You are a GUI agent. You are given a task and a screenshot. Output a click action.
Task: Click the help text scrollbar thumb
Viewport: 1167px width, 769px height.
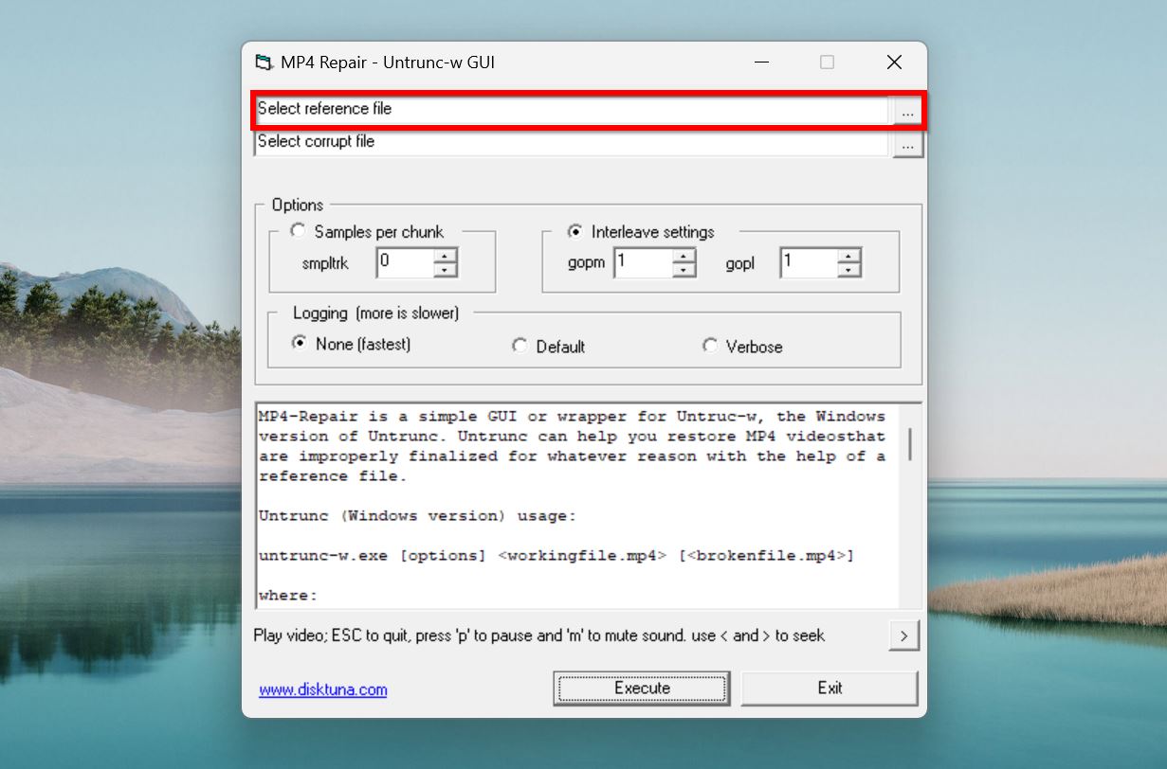911,444
